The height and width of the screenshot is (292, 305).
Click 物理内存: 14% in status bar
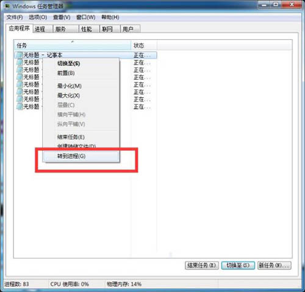pos(124,284)
